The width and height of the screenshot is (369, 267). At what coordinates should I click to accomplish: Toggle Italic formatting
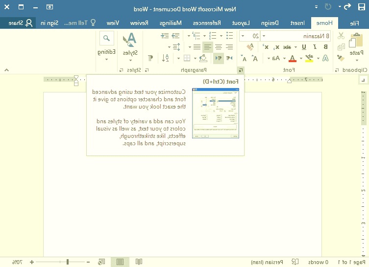[x=315, y=47]
